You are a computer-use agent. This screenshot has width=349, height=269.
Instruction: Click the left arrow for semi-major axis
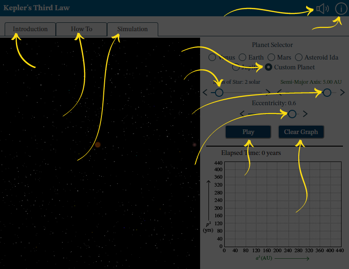279,93
